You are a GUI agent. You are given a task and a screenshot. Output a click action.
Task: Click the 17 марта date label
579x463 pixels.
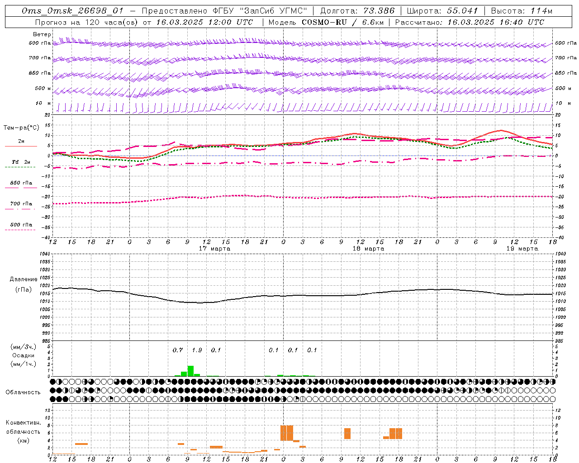(214, 248)
